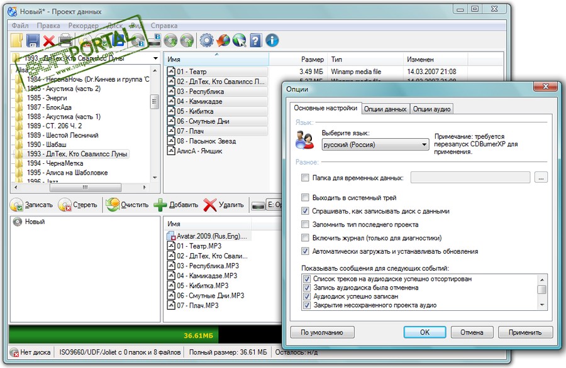This screenshot has width=566, height=368.
Task: Click the drive icon left of E: selector
Action: 258,205
